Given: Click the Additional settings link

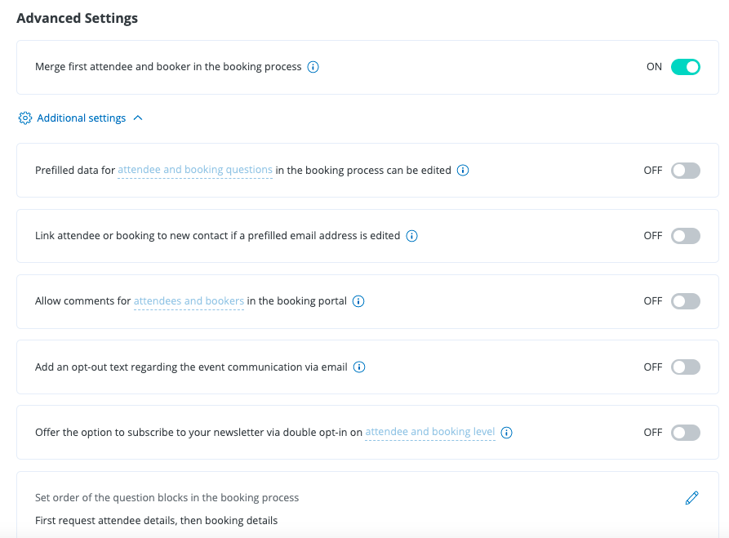Looking at the screenshot, I should pyautogui.click(x=82, y=118).
